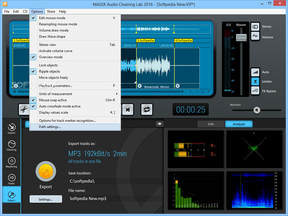This screenshot has width=288, height=216.
Task: Toggle the Limiter button
Action: [x=255, y=81]
